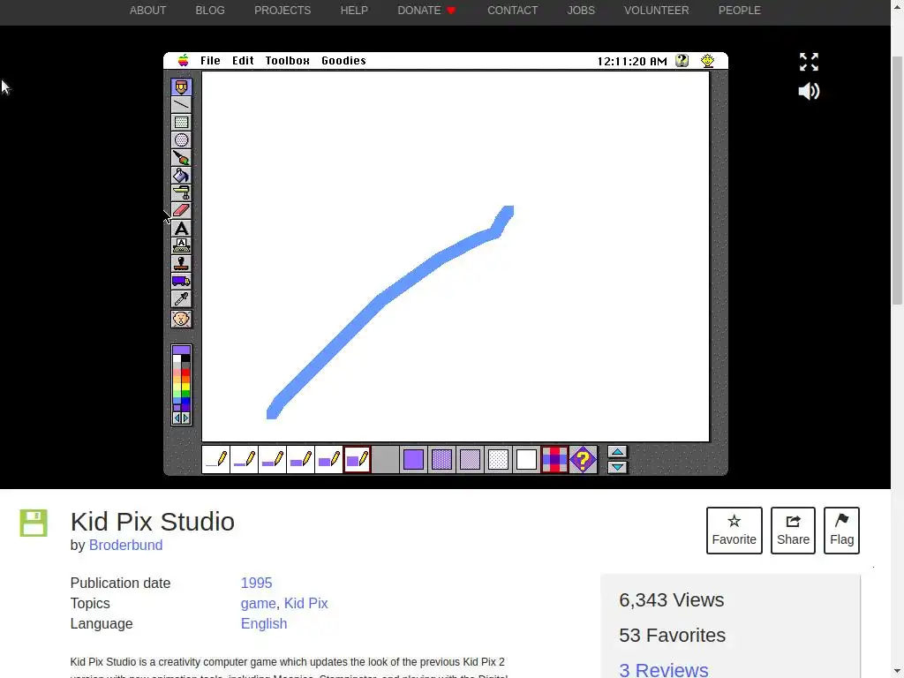Mute the emulator sound
Image resolution: width=904 pixels, height=678 pixels.
809,91
